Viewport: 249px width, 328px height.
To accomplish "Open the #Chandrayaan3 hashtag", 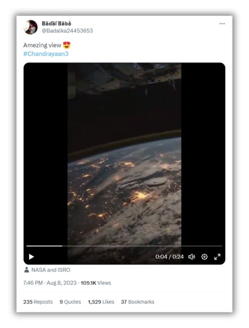I will pyautogui.click(x=46, y=54).
